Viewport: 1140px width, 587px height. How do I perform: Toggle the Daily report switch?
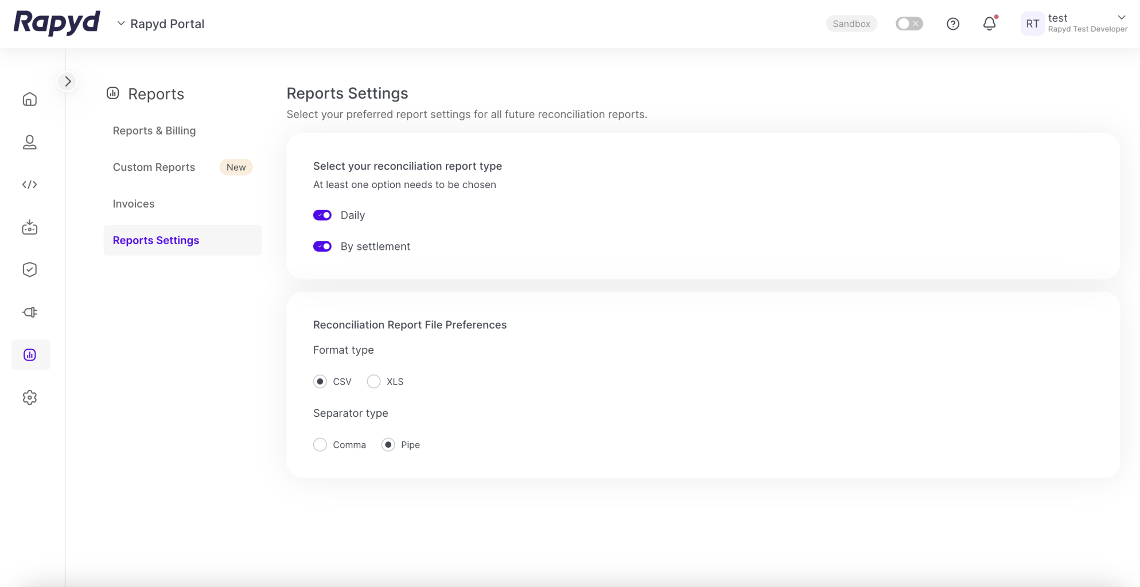pos(322,215)
